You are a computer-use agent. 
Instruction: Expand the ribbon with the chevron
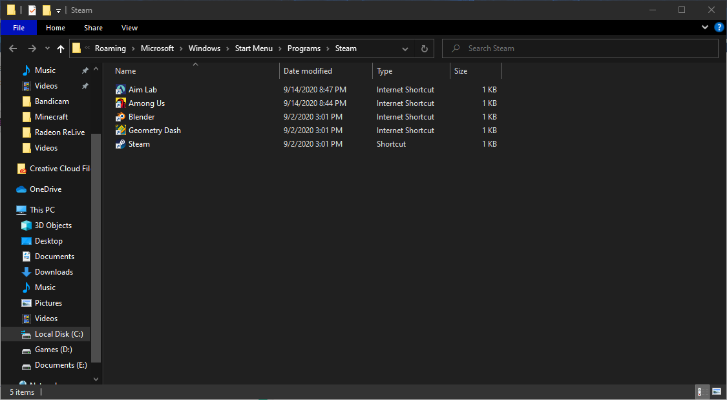click(x=705, y=27)
